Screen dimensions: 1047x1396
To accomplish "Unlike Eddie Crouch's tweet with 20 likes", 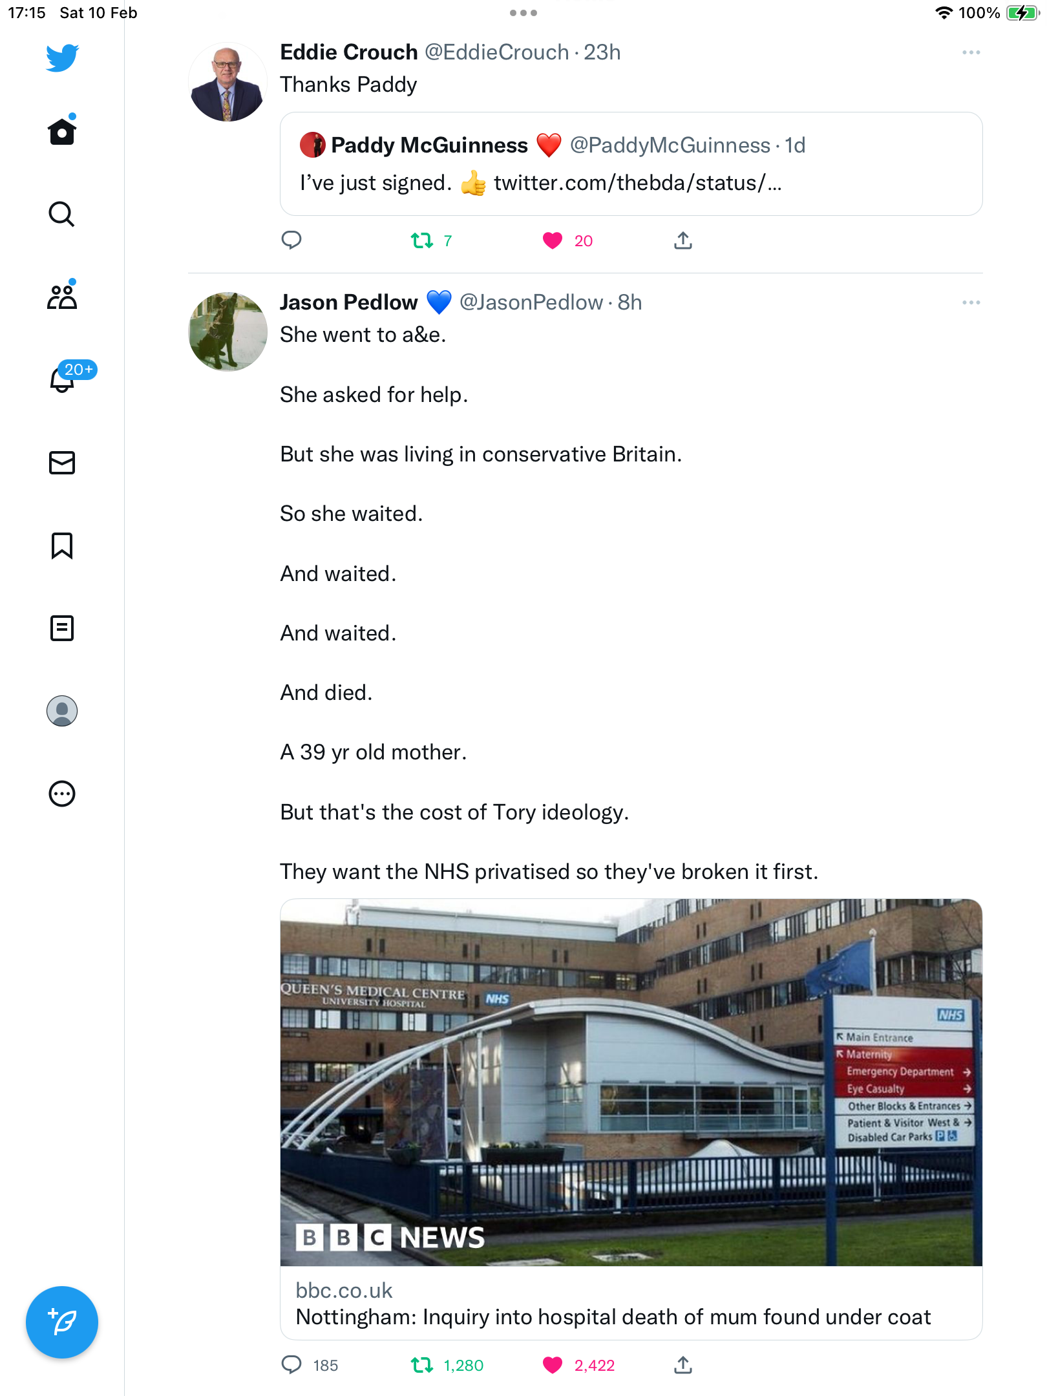I will (553, 241).
